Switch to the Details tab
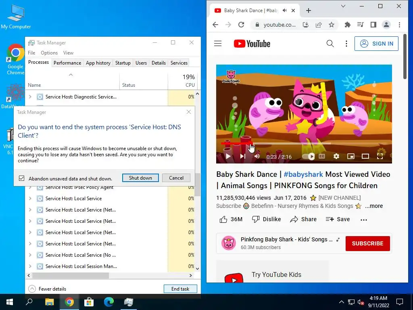Screen dimensions: 413x310 coord(159,63)
